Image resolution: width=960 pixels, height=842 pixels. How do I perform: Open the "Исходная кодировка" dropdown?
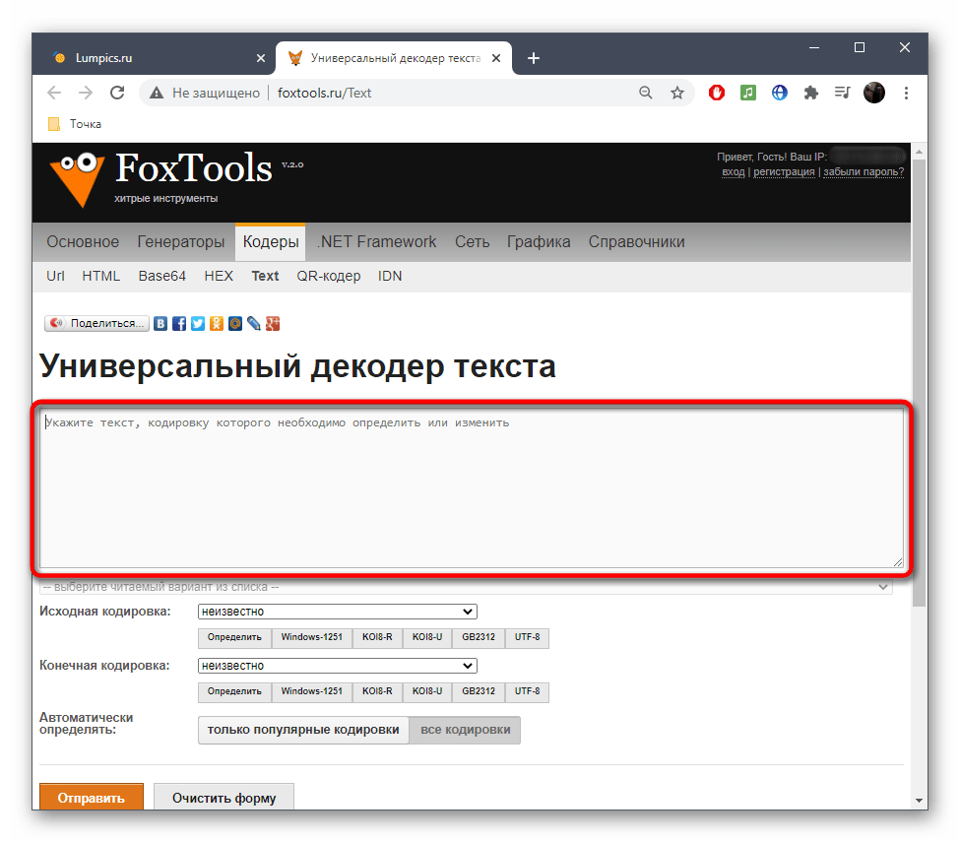point(337,612)
